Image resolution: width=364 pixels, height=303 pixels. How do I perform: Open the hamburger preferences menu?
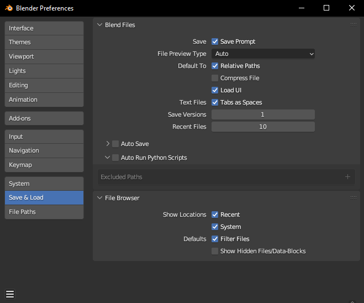tap(10, 294)
